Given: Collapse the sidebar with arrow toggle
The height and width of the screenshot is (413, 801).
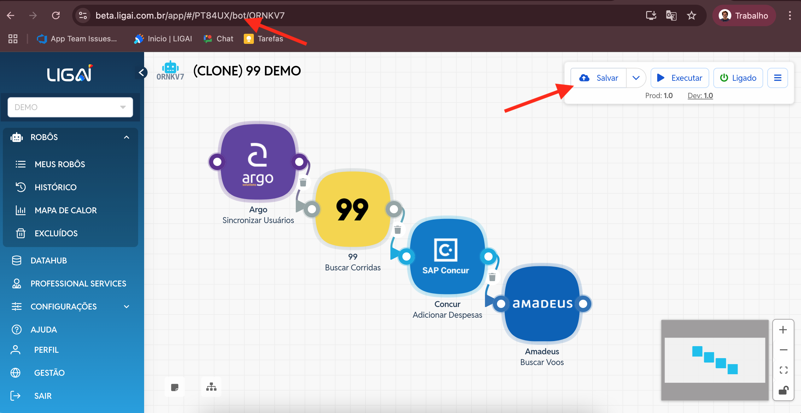Looking at the screenshot, I should pyautogui.click(x=142, y=73).
